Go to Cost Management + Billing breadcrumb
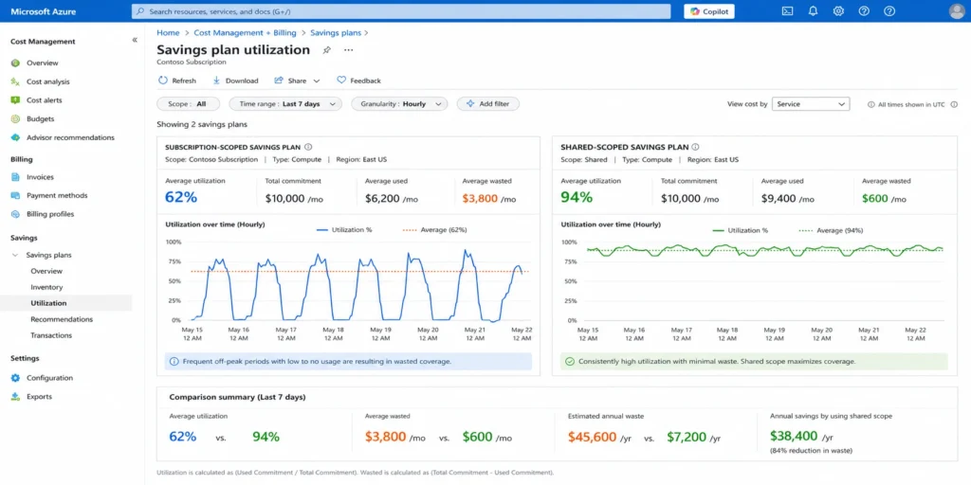Viewport: 971px width, 485px height. tap(246, 33)
